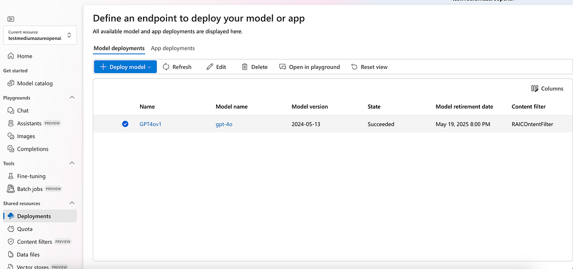Click the Deployments cloud icon

click(10, 216)
